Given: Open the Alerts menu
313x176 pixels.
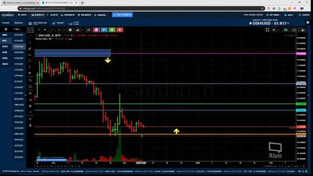Looking at the screenshot, I should point(52,15).
